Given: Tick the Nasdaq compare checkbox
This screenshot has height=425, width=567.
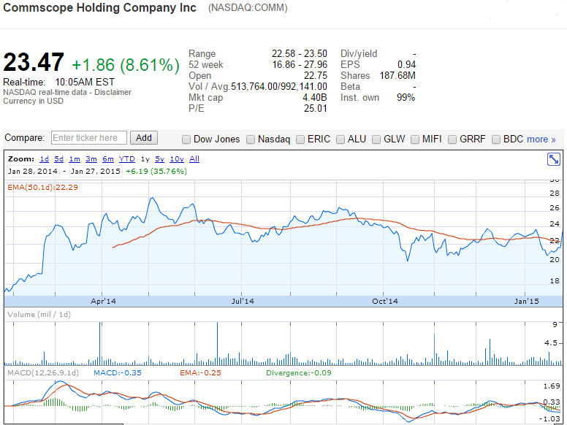Looking at the screenshot, I should pyautogui.click(x=251, y=139).
